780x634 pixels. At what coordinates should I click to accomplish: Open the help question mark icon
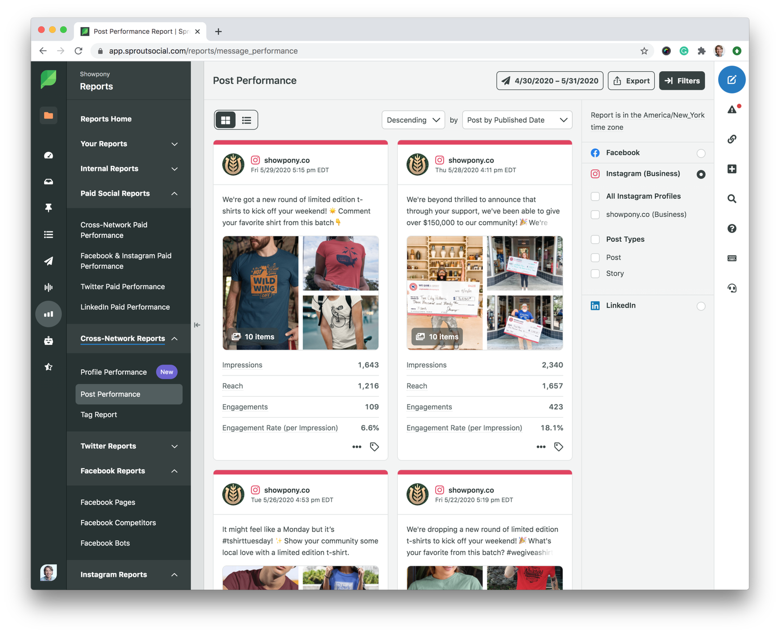732,228
